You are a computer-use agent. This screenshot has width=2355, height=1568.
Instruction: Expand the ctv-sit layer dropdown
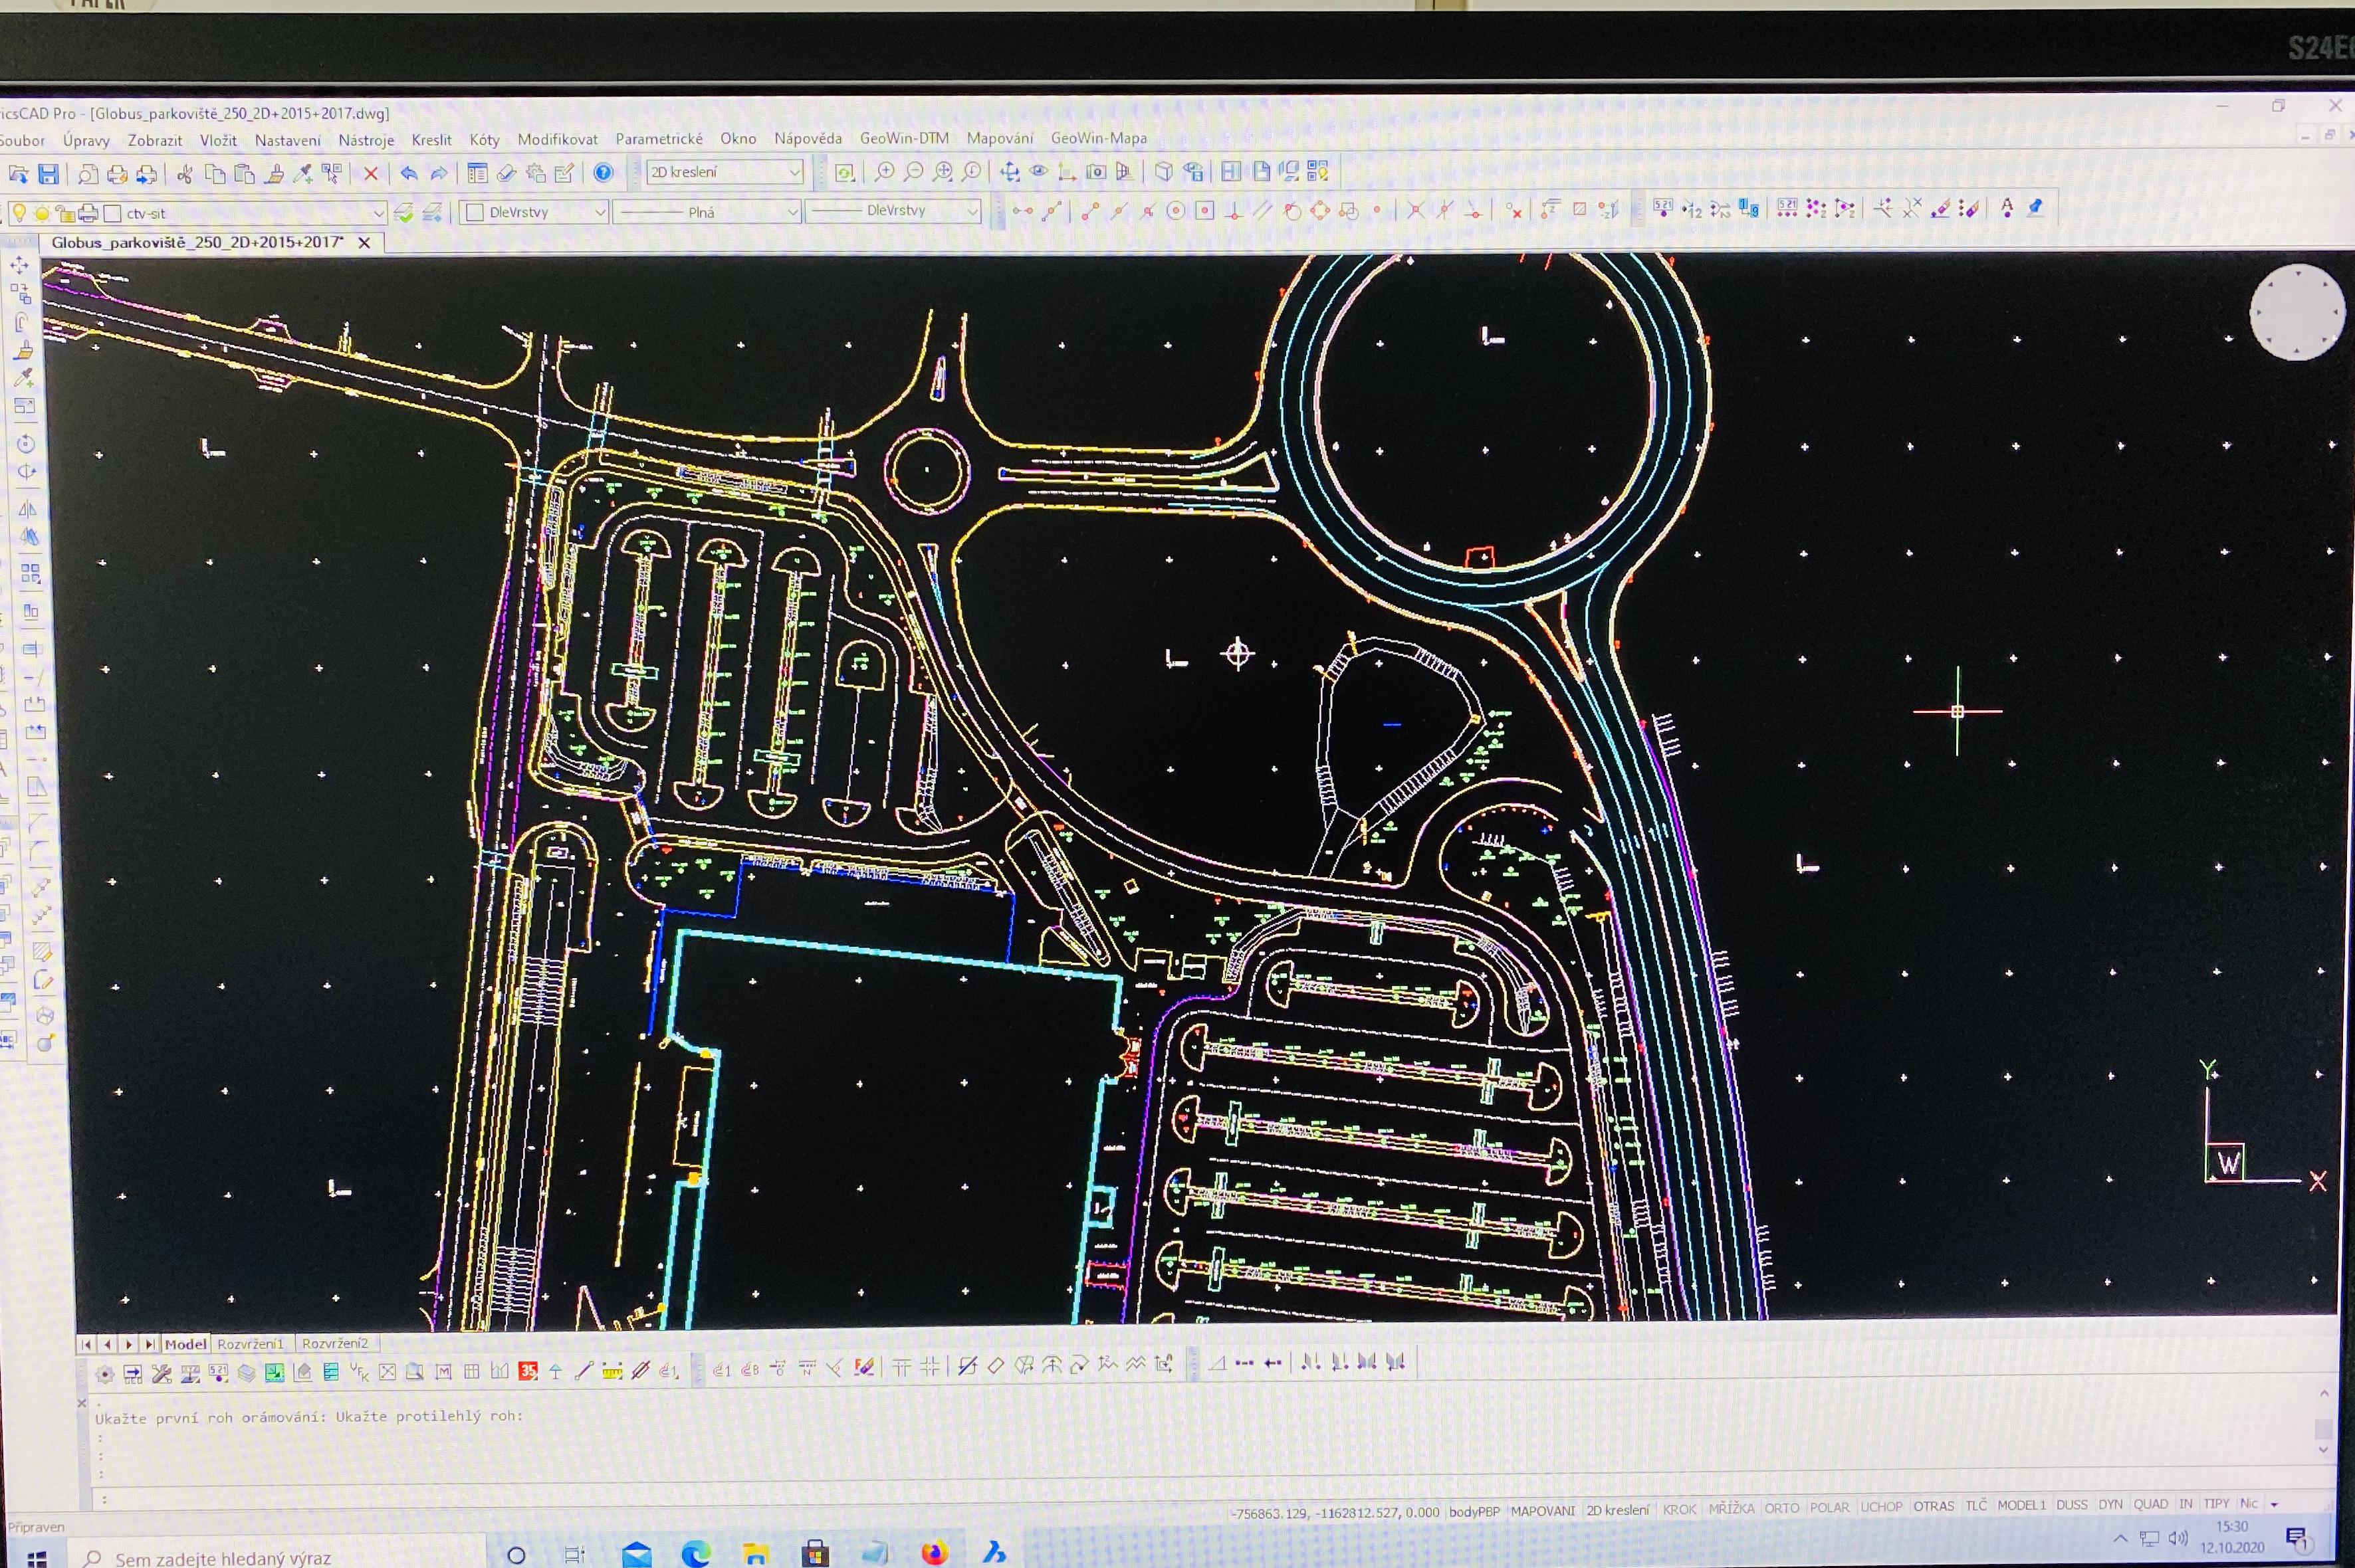click(378, 213)
